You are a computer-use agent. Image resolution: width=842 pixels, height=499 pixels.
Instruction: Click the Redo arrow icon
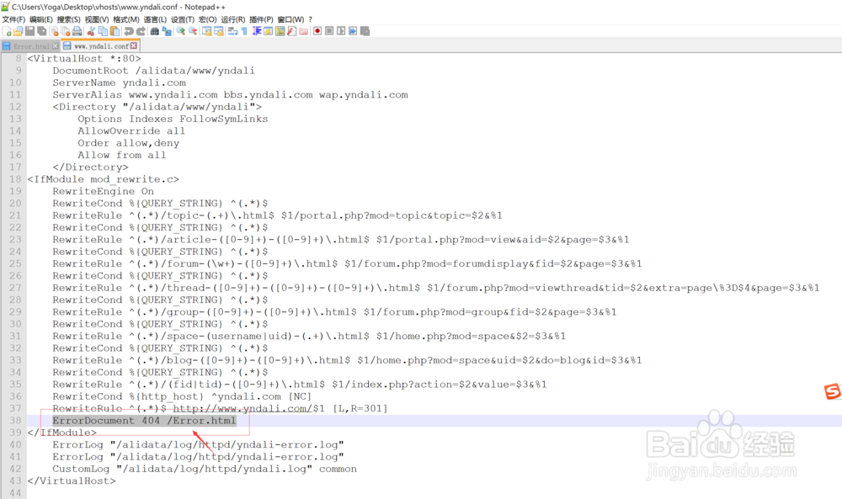click(141, 31)
